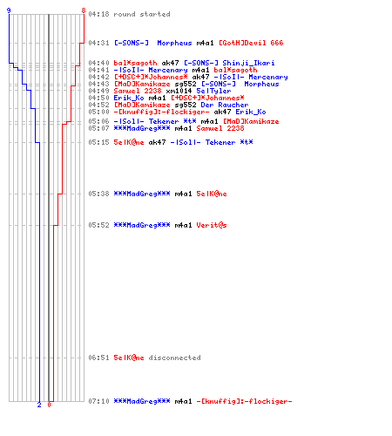Click the blue team count 9 atop the graph

coord(9,10)
